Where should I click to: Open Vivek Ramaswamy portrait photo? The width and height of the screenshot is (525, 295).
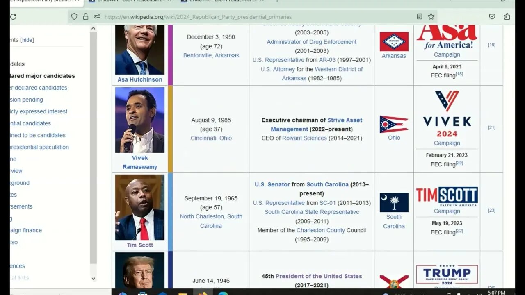[139, 120]
